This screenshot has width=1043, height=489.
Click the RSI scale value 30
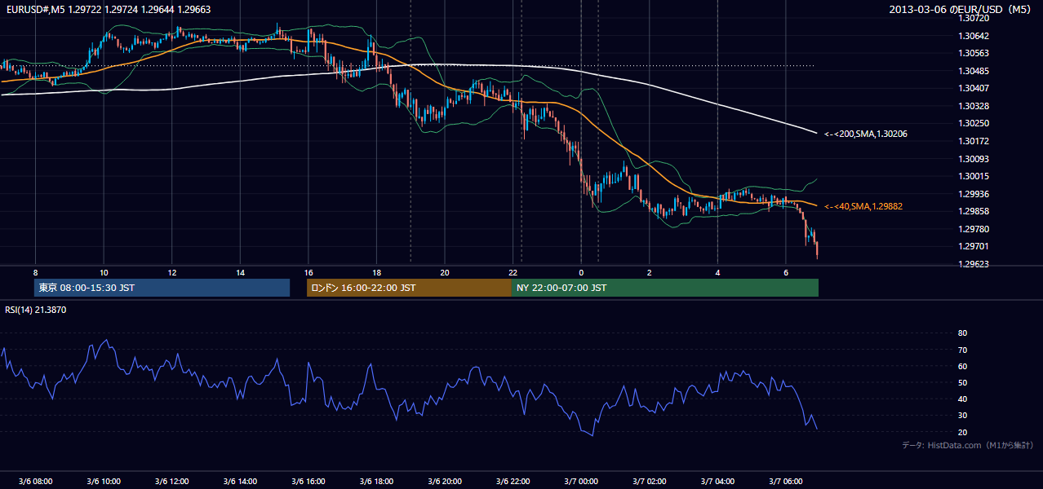(962, 416)
